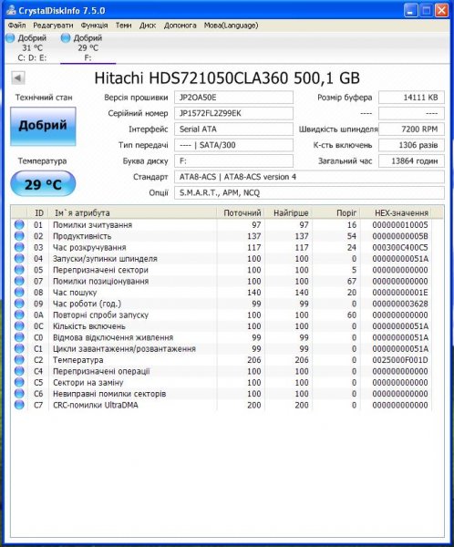Click current value 140 of Час пошуку
The width and height of the screenshot is (454, 547).
[254, 293]
